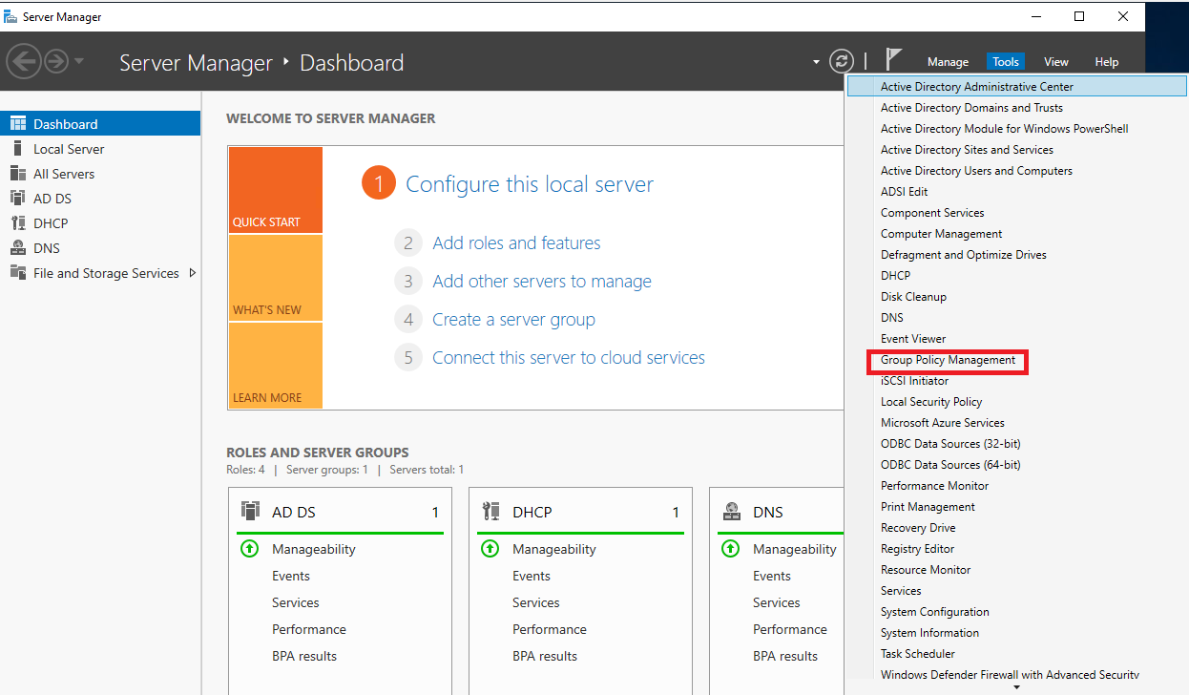The width and height of the screenshot is (1189, 695).
Task: Click the Refresh icon in the header
Action: coord(841,61)
